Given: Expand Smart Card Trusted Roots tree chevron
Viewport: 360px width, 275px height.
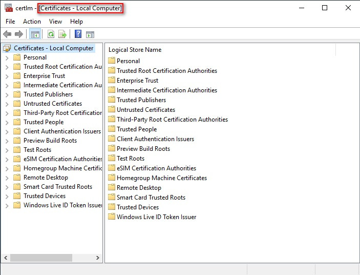Looking at the screenshot, I should [x=7, y=187].
